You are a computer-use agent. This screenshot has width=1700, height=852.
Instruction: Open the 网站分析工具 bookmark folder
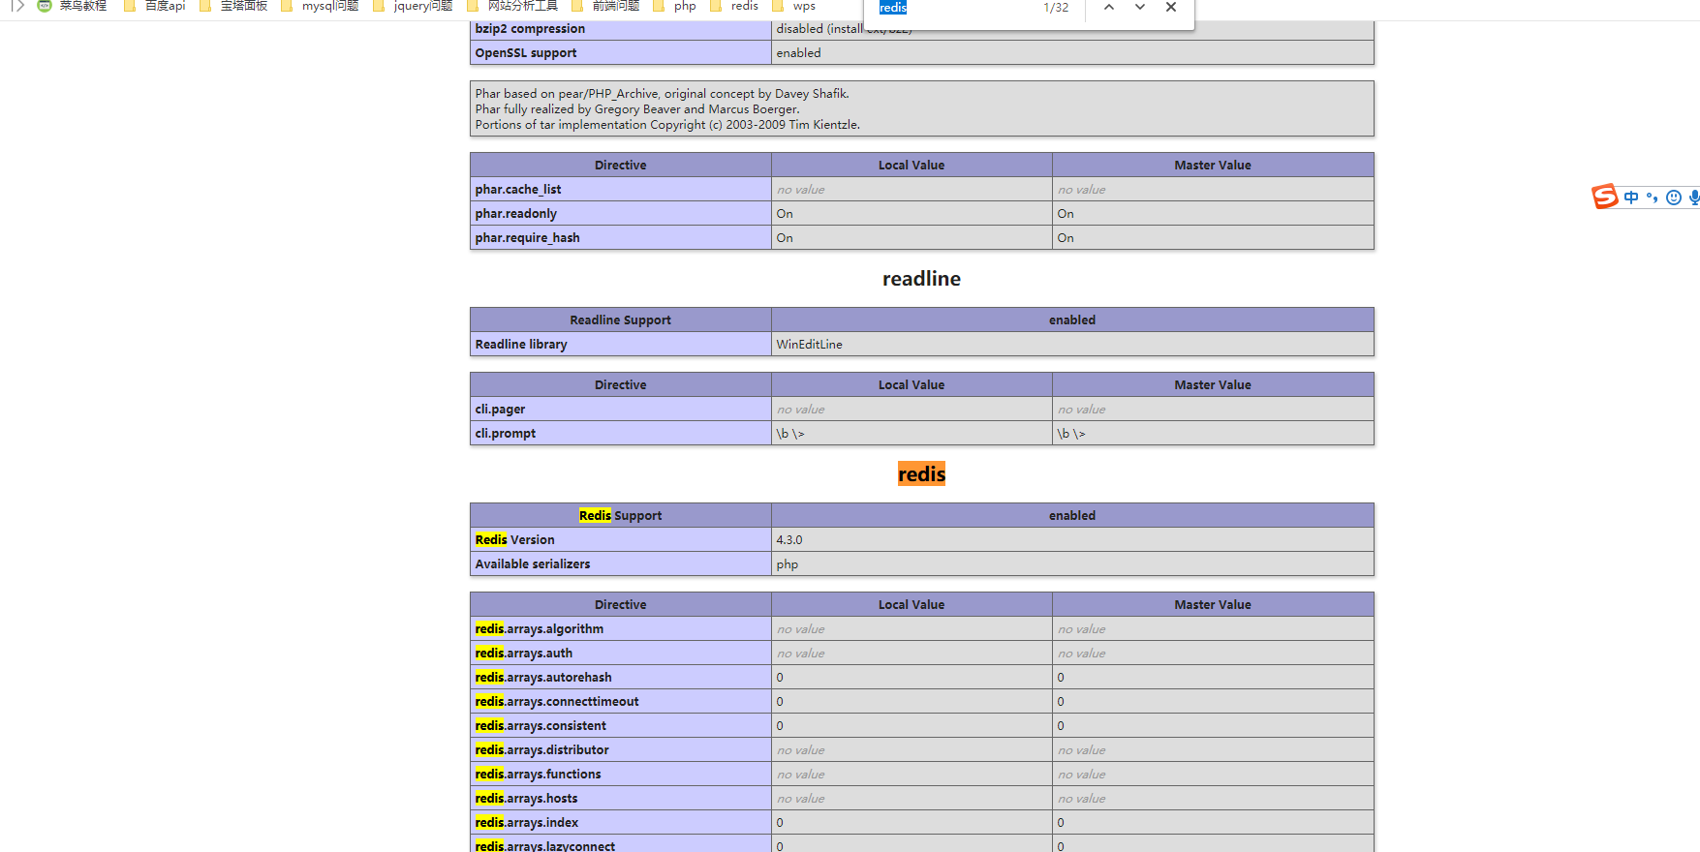click(x=513, y=6)
